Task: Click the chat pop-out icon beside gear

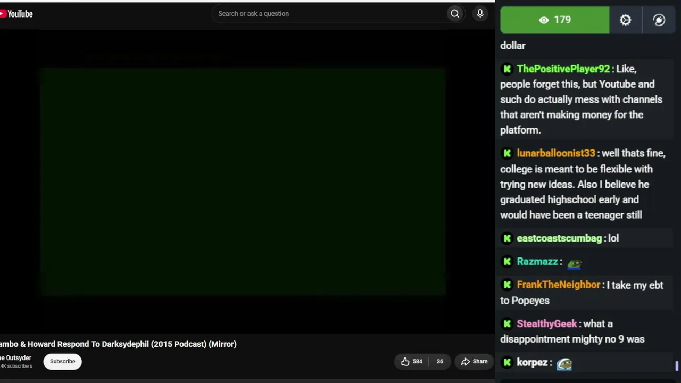Action: click(x=659, y=20)
